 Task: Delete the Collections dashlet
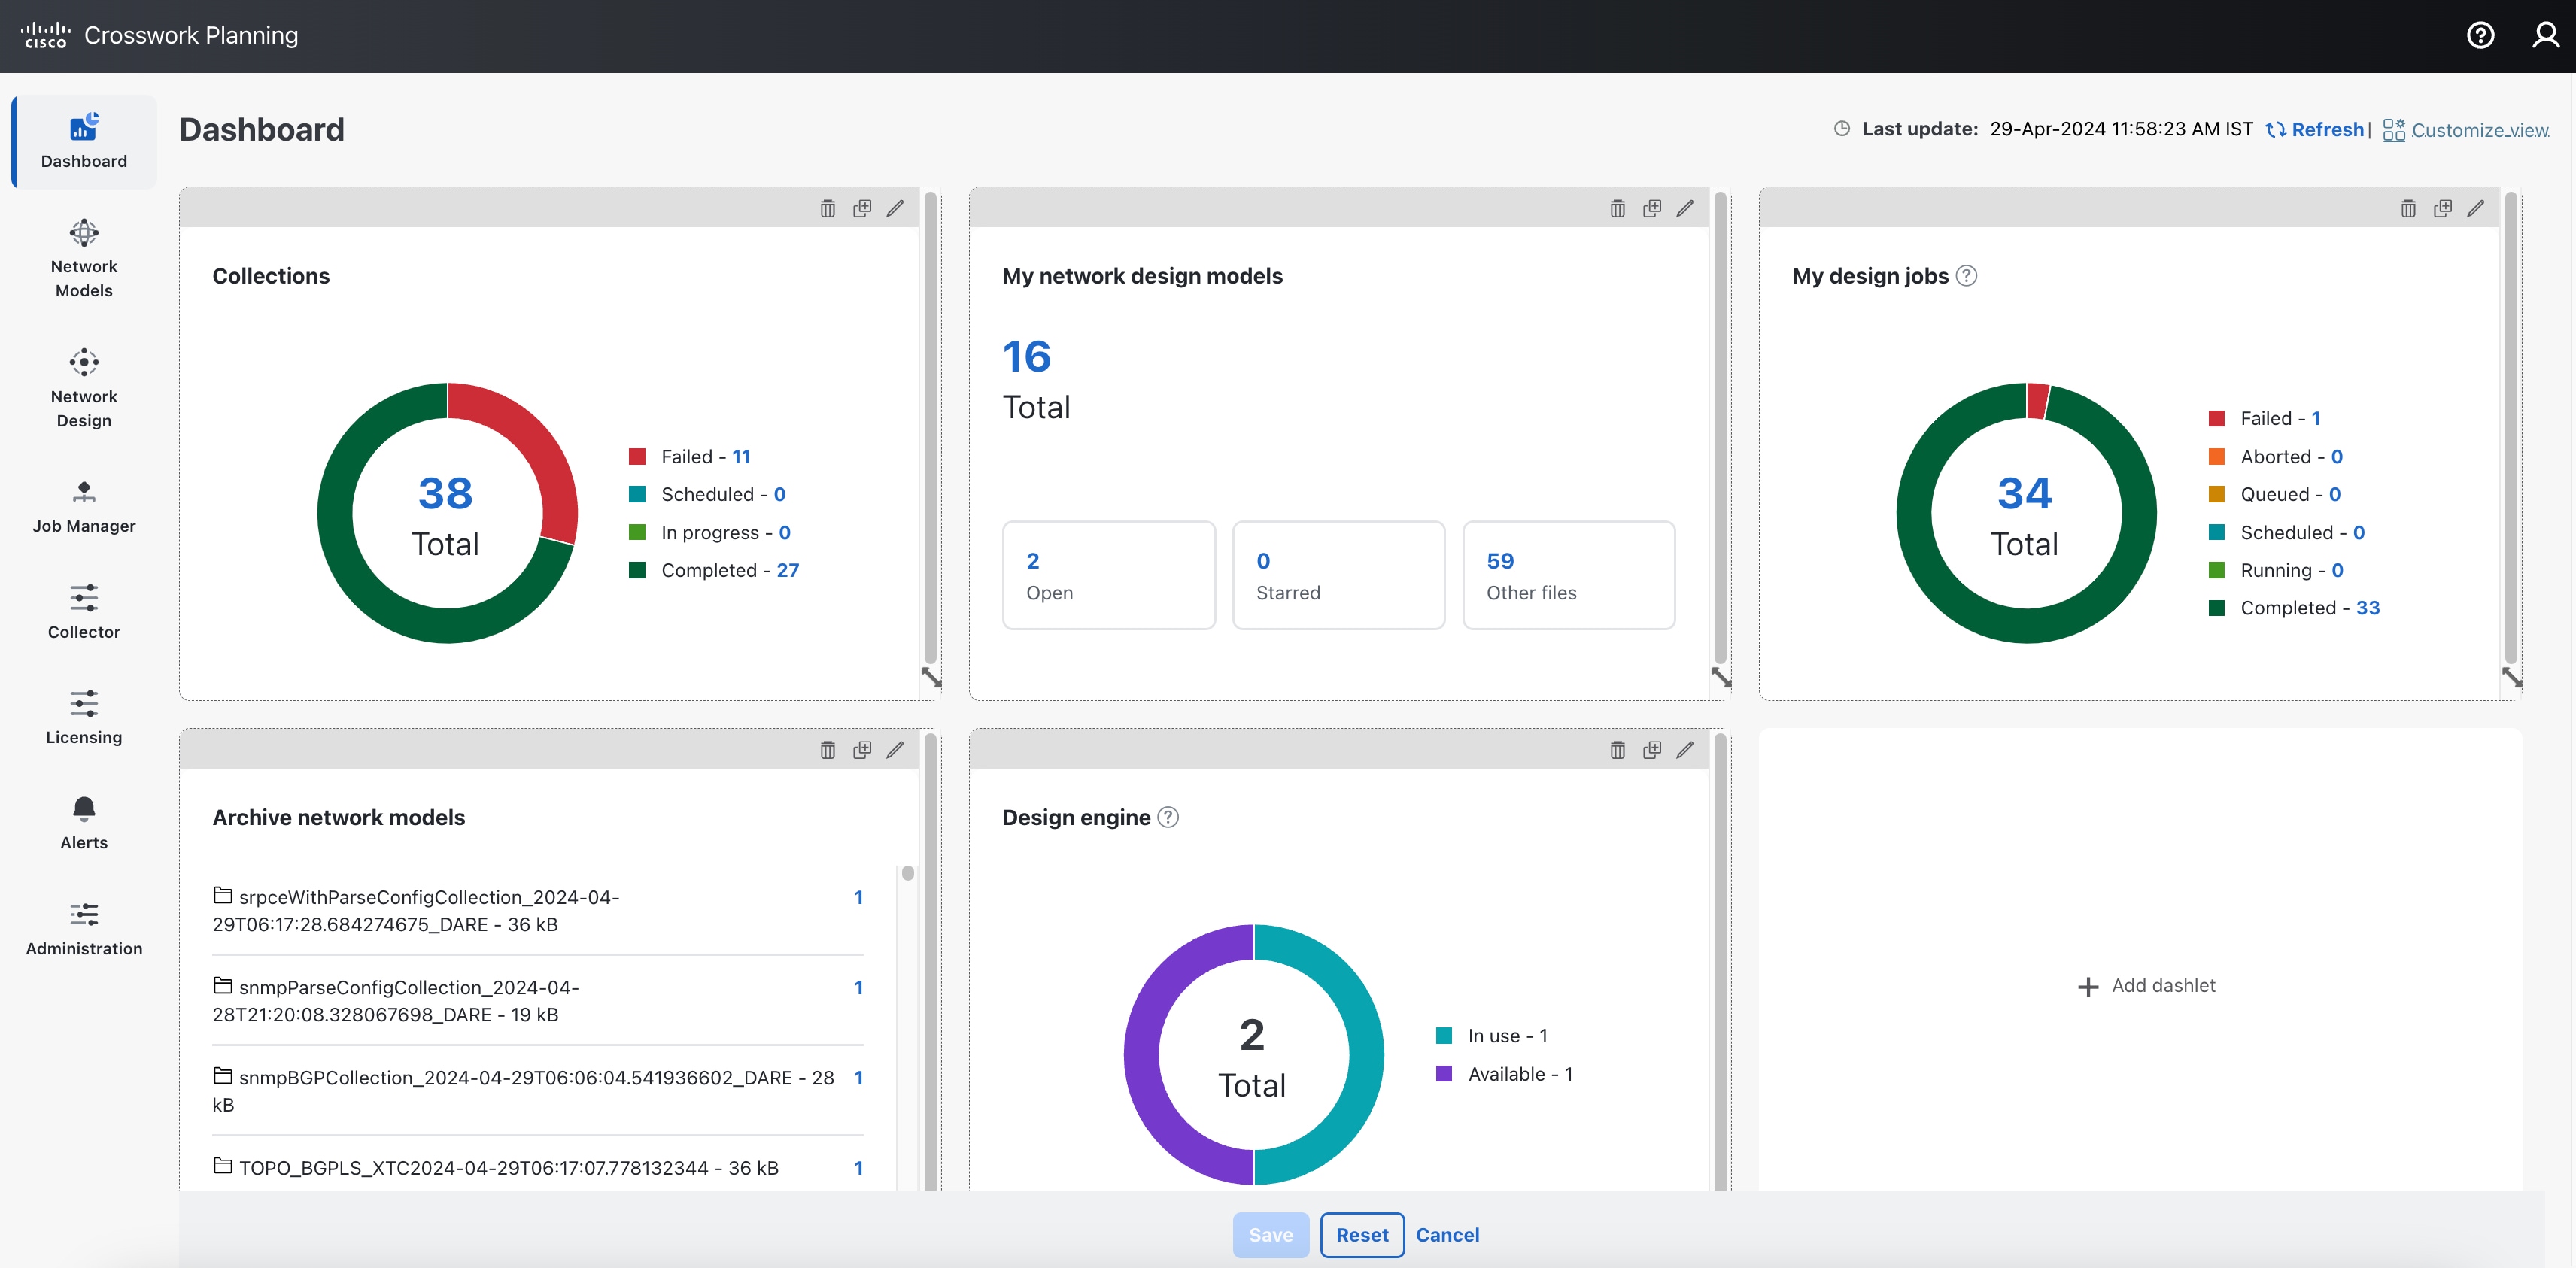coord(828,208)
